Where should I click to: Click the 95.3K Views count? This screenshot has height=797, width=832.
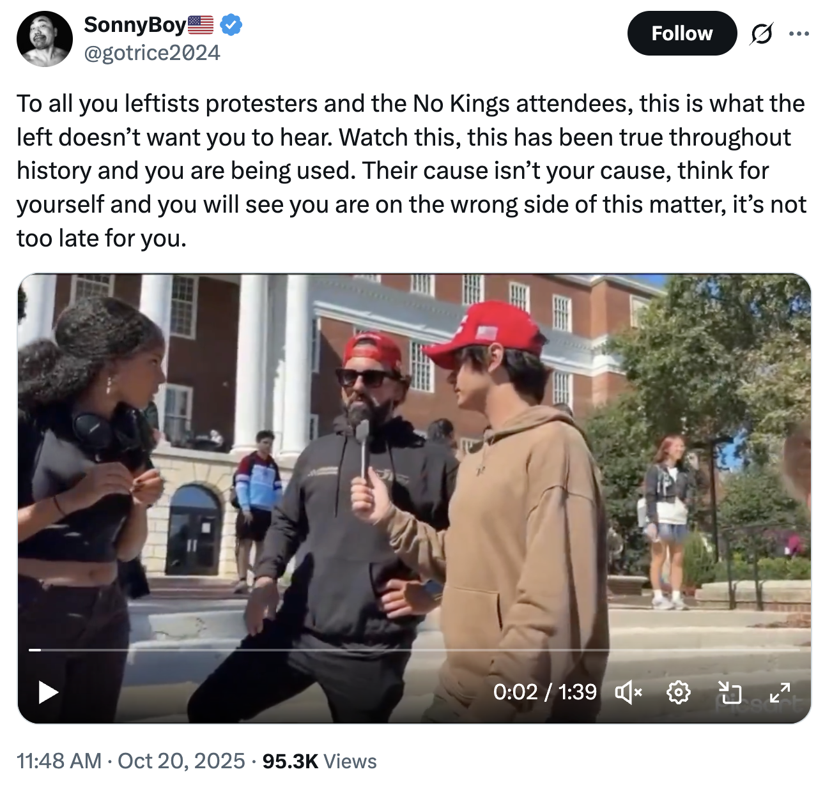319,761
